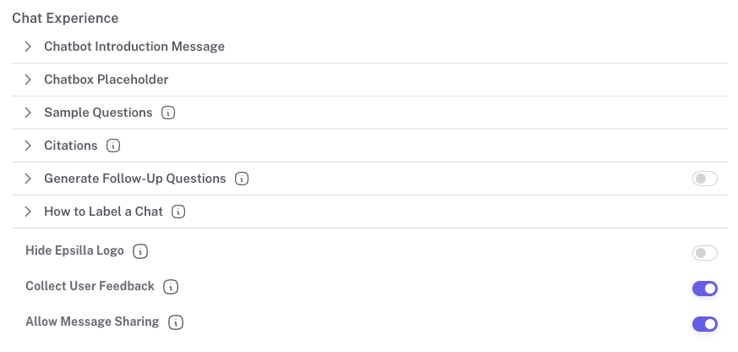Enable the Generate Follow-Up Questions toggle
This screenshot has height=352, width=738.
[704, 179]
